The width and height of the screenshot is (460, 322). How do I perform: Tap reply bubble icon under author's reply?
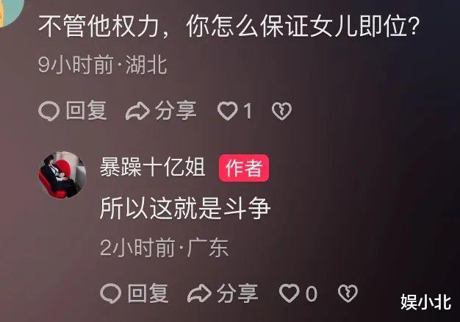coord(111,293)
